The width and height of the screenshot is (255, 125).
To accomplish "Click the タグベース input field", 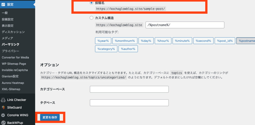I will pos(129,103).
